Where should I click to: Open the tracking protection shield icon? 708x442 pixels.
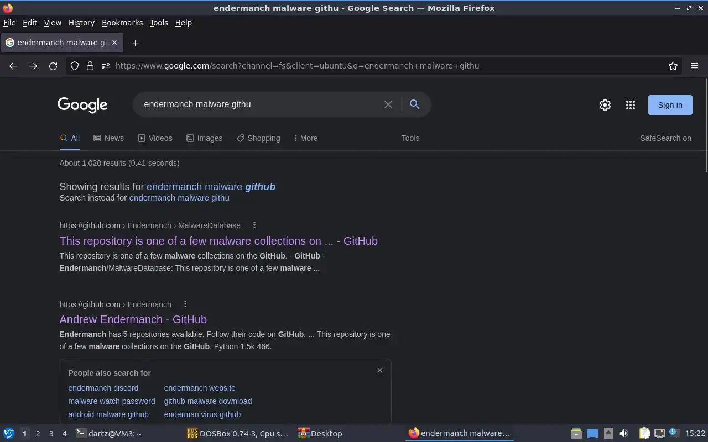pyautogui.click(x=75, y=66)
